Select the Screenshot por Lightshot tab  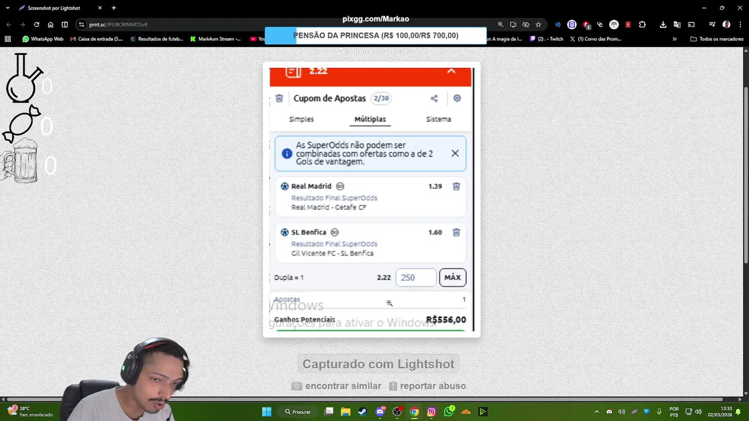60,8
